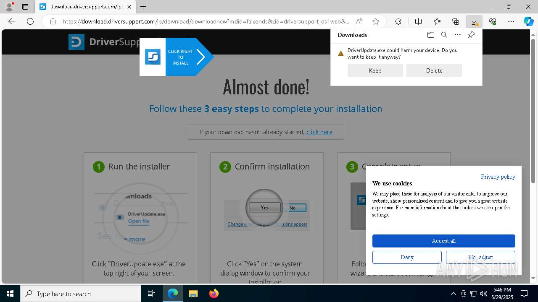The image size is (538, 302).
Task: Pin the Downloads panel
Action: pos(471,35)
